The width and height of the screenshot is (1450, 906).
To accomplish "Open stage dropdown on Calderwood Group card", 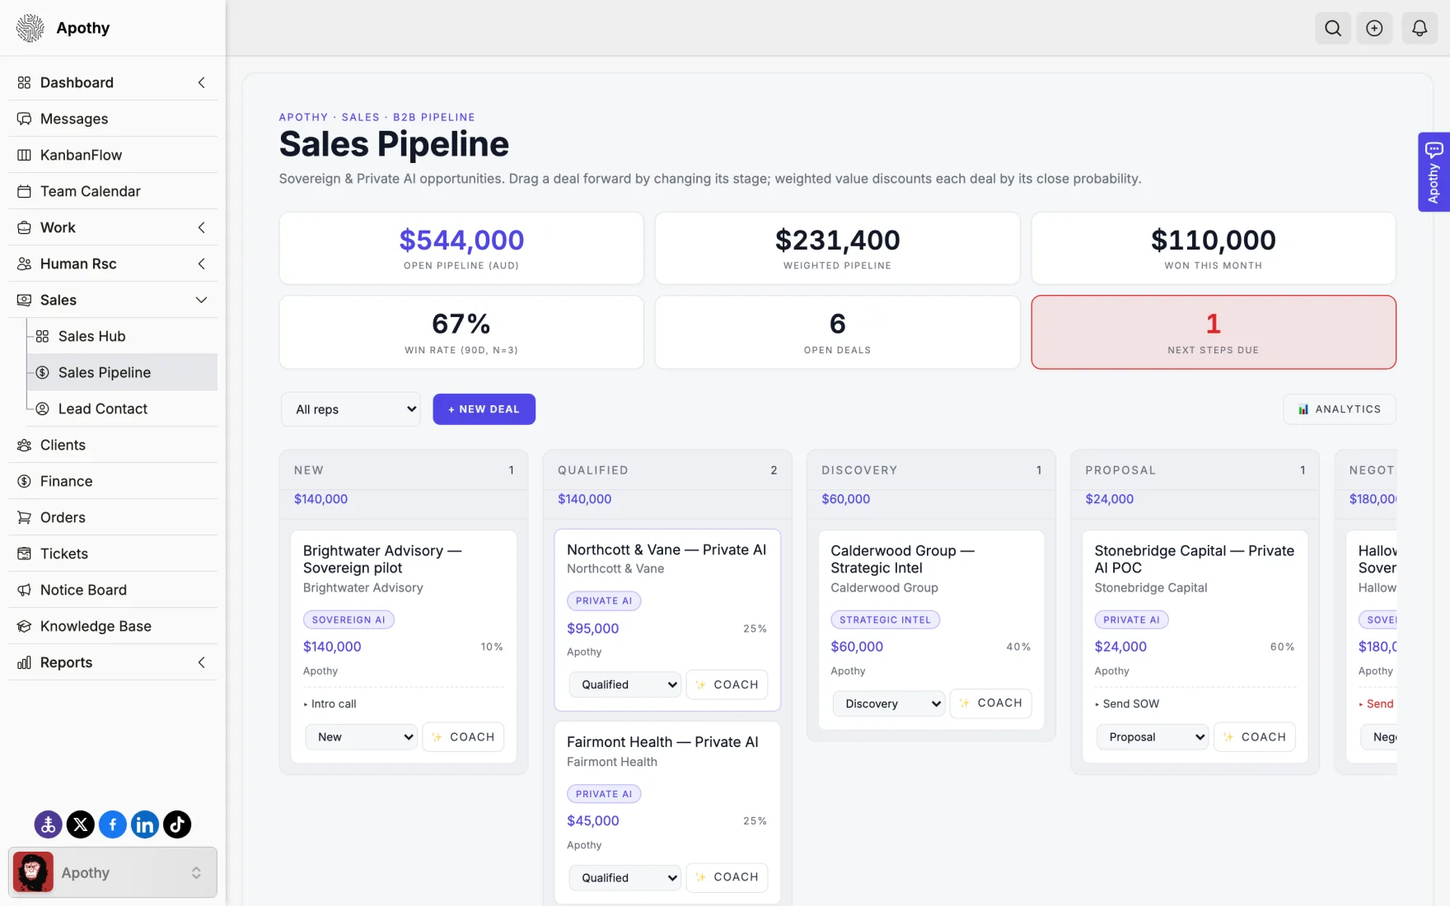I will point(889,703).
